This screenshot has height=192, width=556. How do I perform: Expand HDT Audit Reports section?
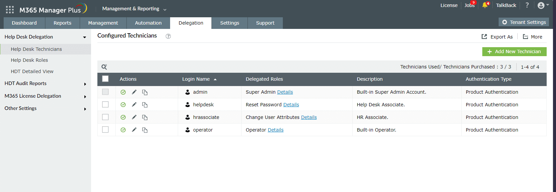pos(25,83)
